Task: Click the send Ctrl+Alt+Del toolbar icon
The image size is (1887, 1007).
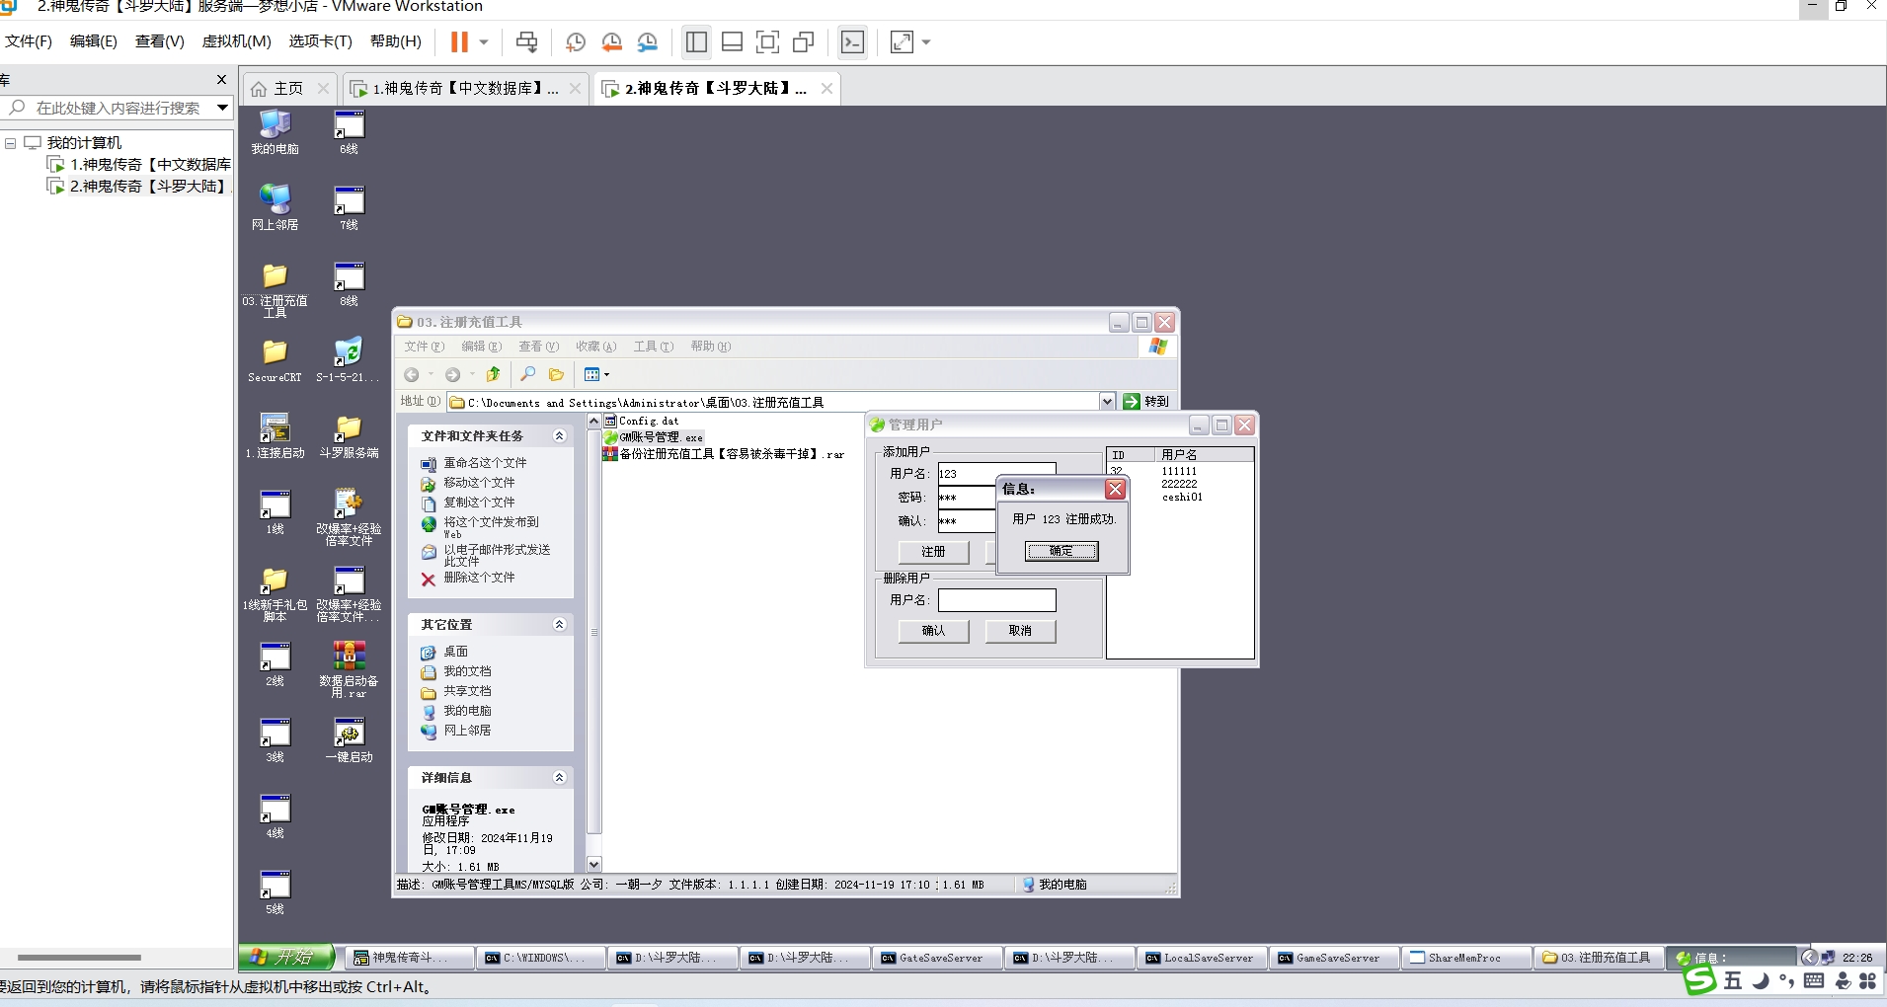Action: (527, 41)
